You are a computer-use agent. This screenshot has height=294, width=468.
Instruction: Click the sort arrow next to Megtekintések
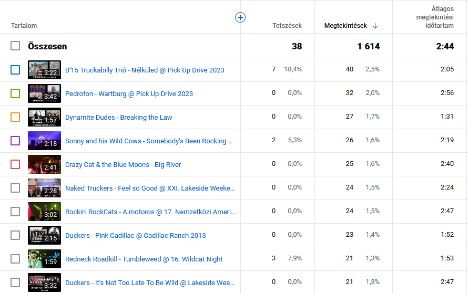point(375,26)
